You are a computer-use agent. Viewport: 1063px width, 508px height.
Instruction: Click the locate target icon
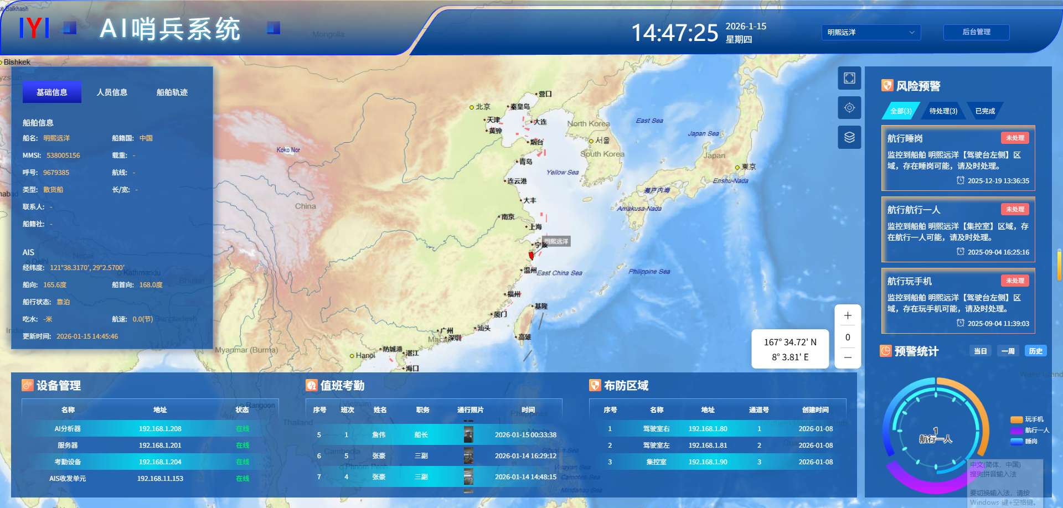coord(849,108)
